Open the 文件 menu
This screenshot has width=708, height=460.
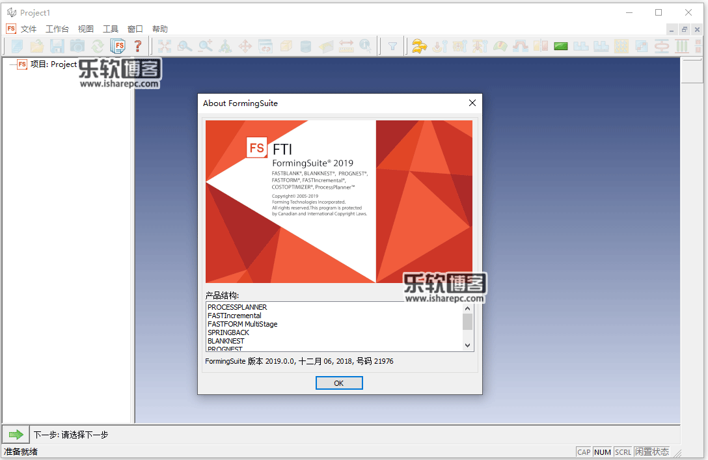(29, 29)
